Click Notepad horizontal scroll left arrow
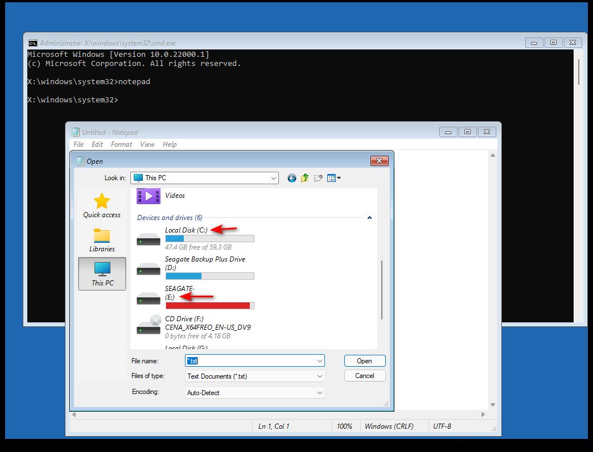 tap(74, 414)
